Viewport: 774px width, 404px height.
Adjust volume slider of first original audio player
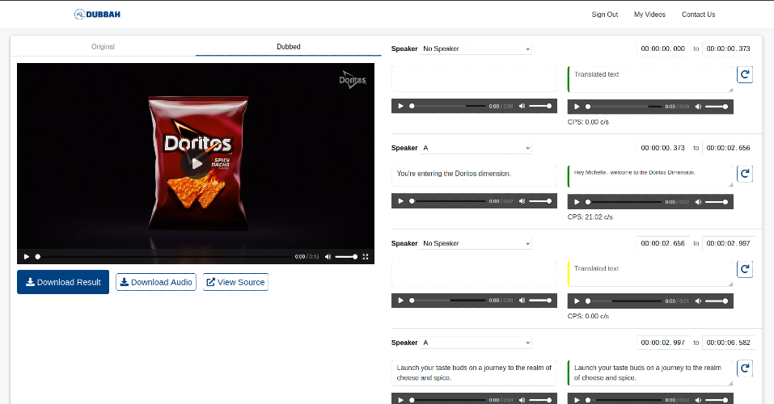540,106
